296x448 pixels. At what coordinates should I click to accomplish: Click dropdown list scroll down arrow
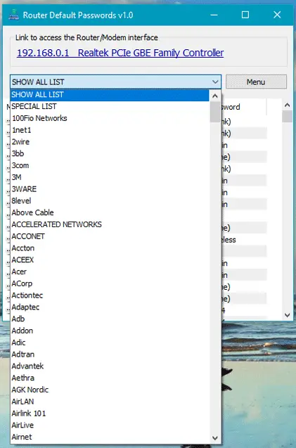[x=215, y=438]
